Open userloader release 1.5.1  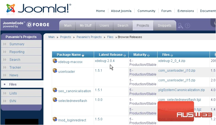[98, 71]
